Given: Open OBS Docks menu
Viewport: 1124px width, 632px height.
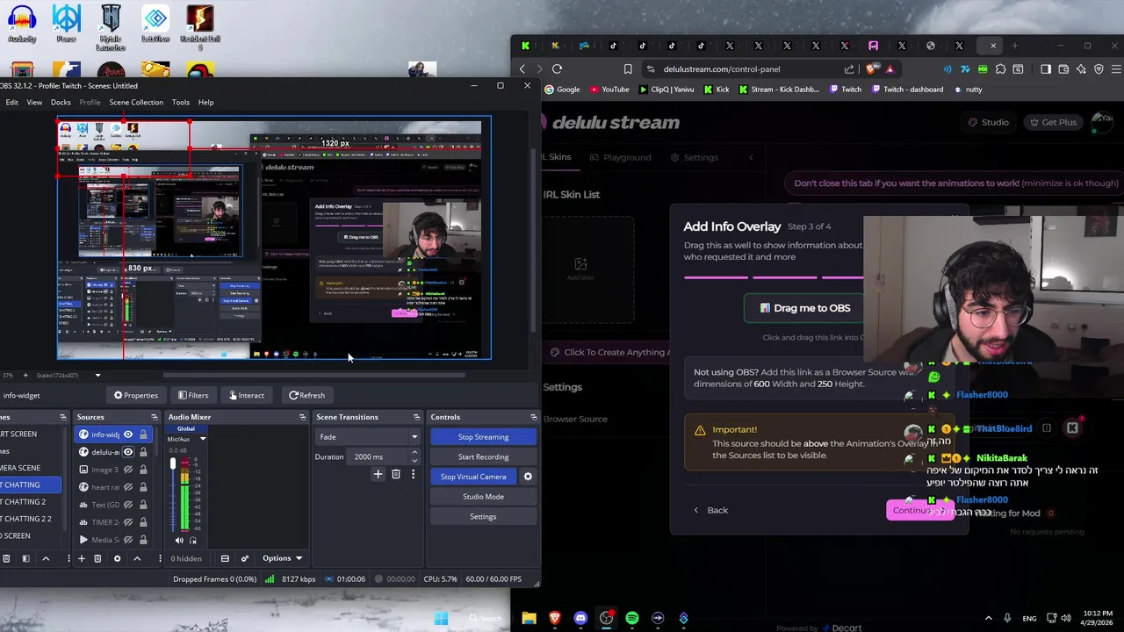Looking at the screenshot, I should [61, 102].
